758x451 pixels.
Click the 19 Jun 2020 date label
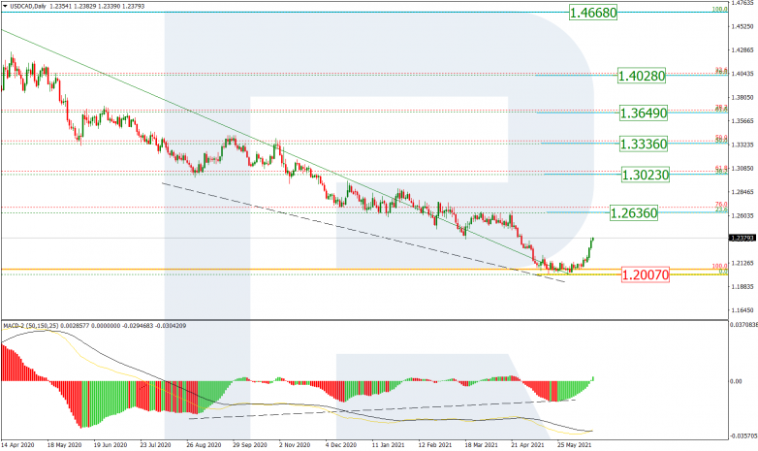[x=111, y=445]
